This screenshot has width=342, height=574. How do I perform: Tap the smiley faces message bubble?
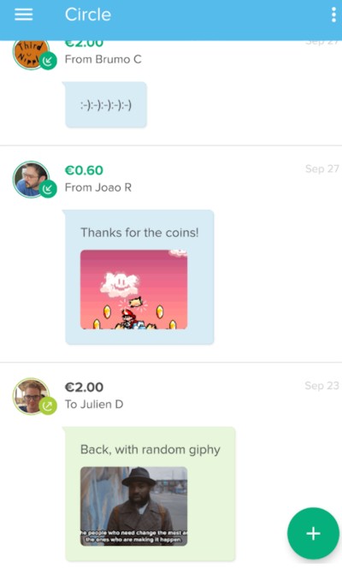(x=106, y=105)
